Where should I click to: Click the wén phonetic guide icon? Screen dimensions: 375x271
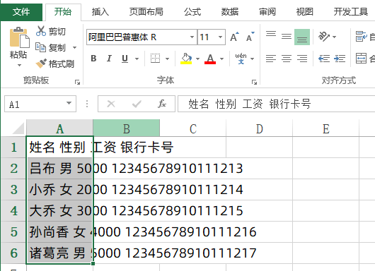point(241,59)
